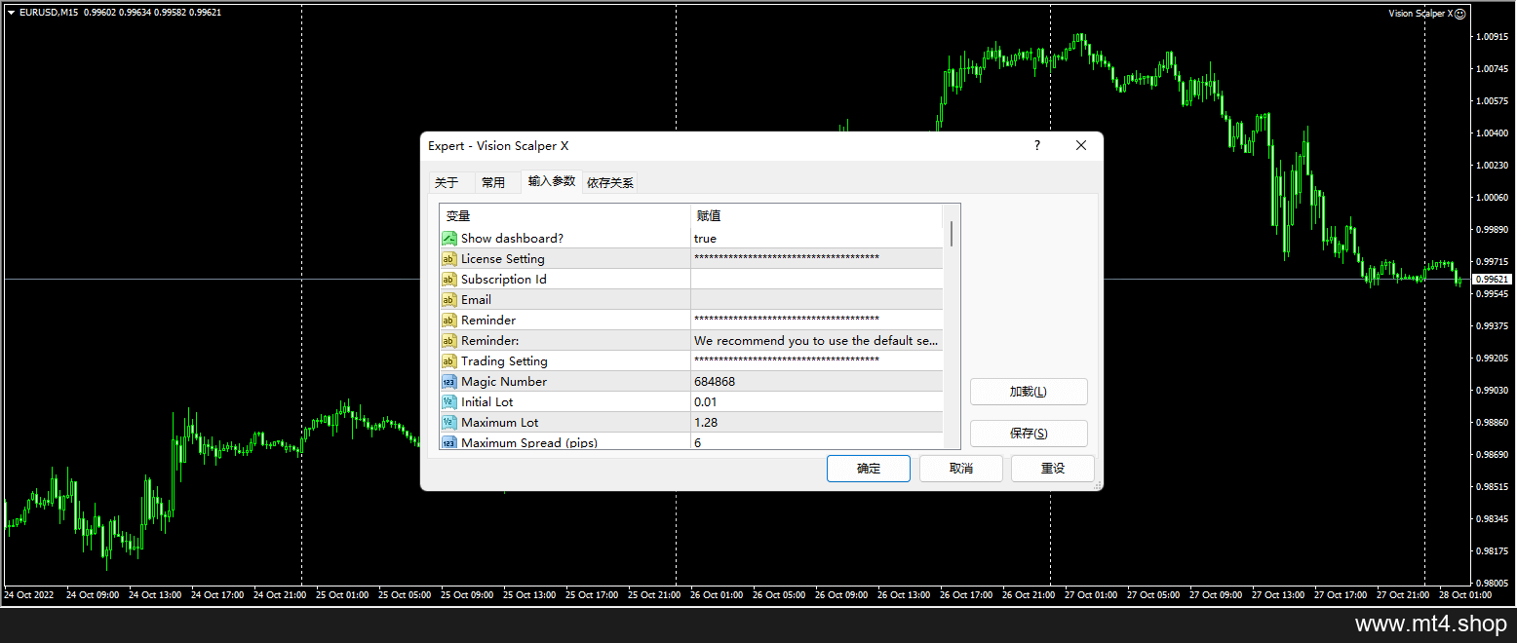Click the 赋值 column header
Image resolution: width=1517 pixels, height=643 pixels.
(817, 216)
